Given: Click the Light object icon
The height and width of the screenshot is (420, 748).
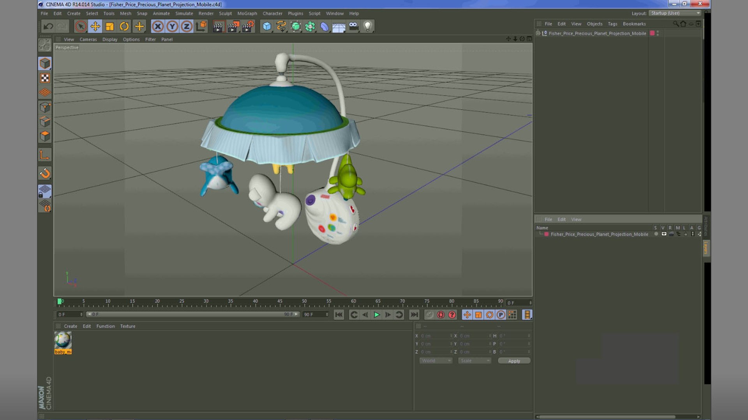Looking at the screenshot, I should coord(367,26).
